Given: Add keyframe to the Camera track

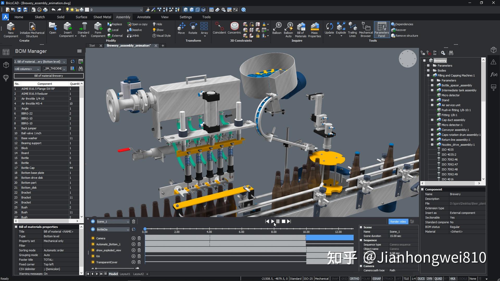Looking at the screenshot, I should (133, 238).
